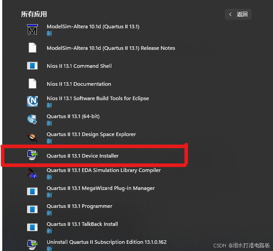Click the EDA Simulation Library Compiler icon
Viewport: 273px width, 251px height.
coord(32,173)
